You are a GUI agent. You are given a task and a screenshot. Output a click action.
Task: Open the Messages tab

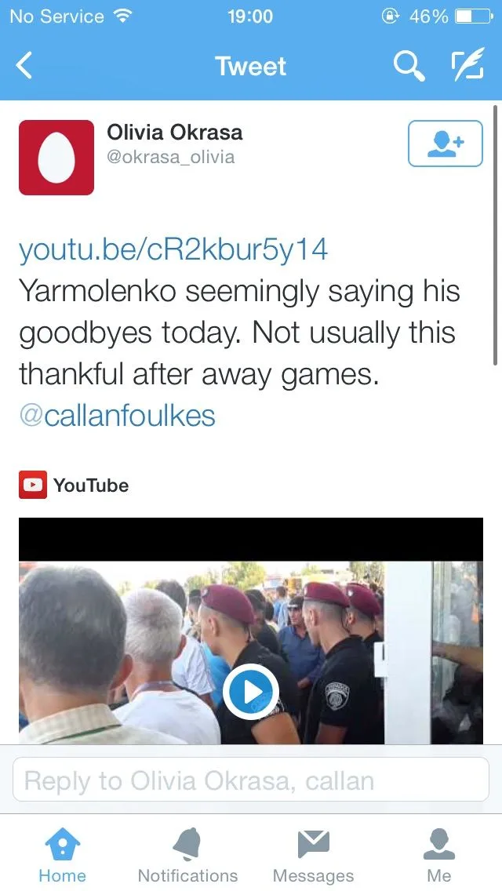(313, 855)
